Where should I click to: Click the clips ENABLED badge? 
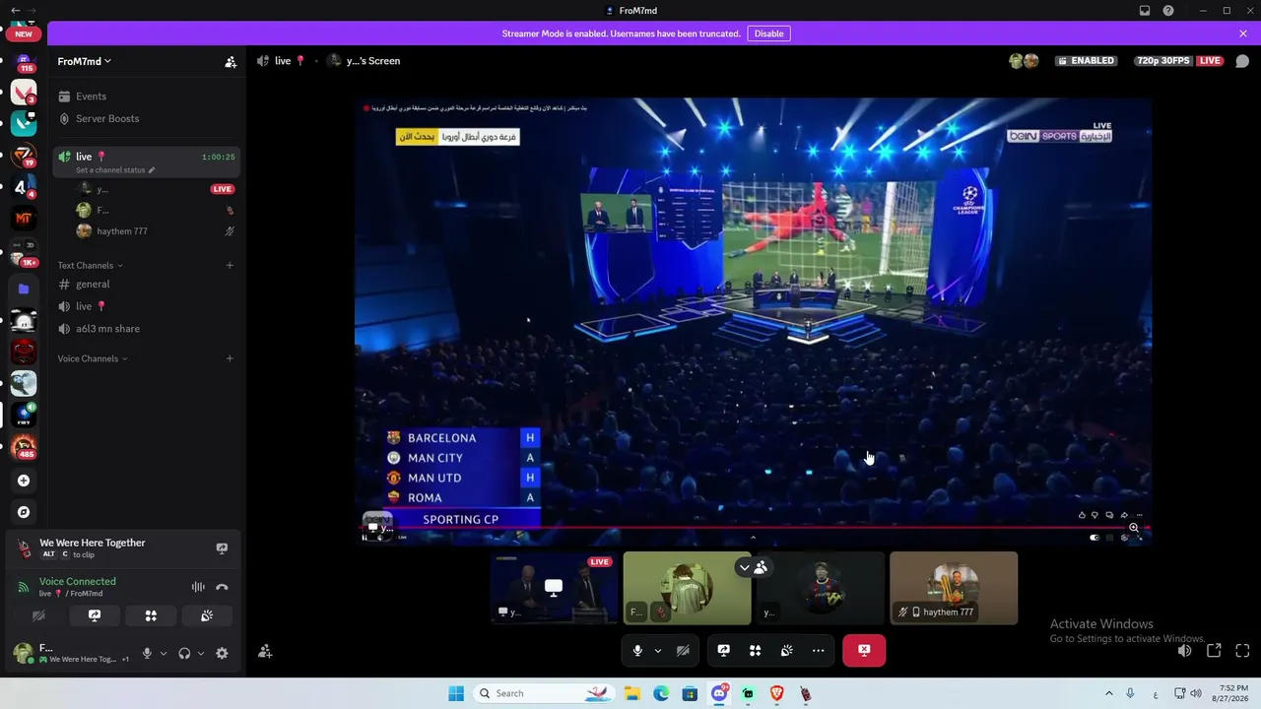coord(1086,61)
